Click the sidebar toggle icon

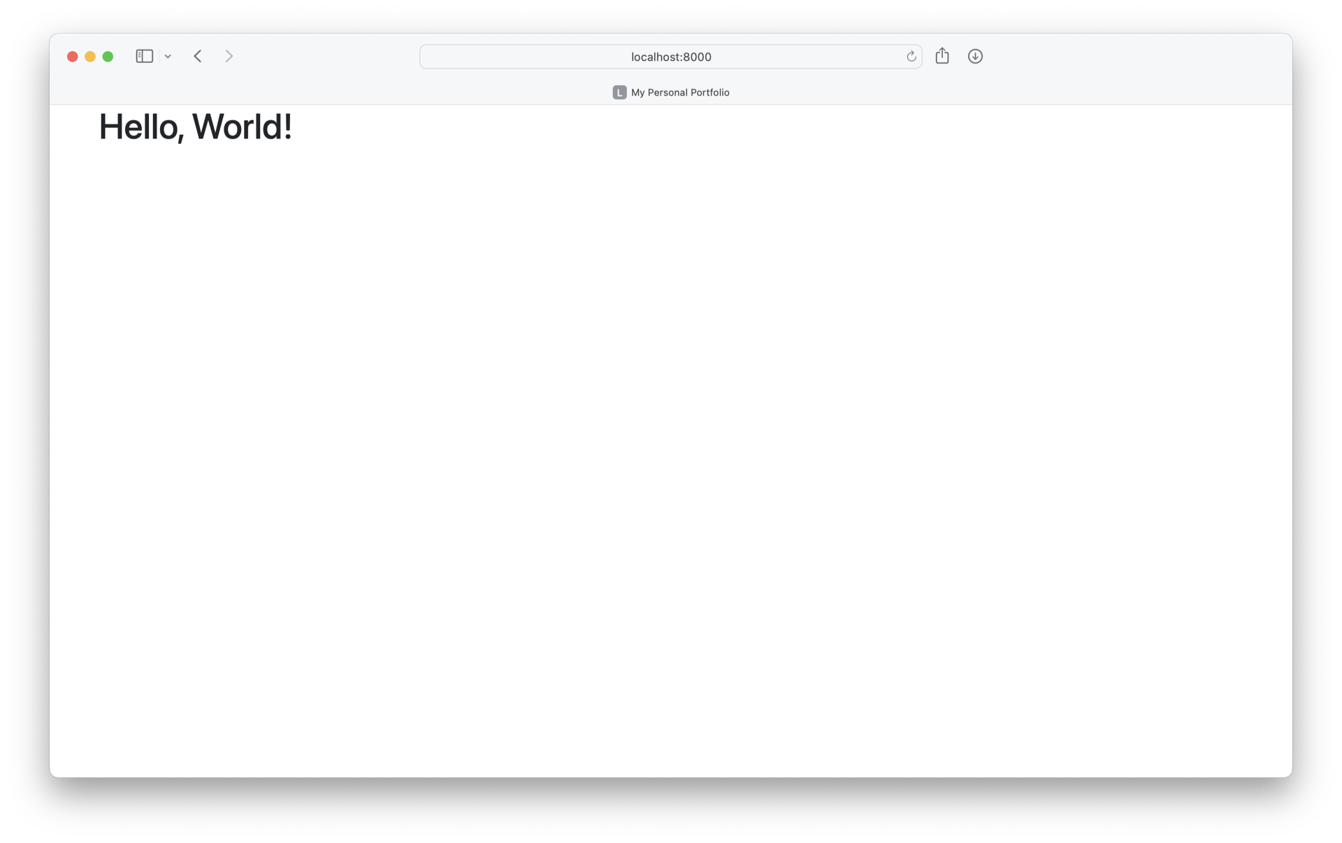click(144, 55)
